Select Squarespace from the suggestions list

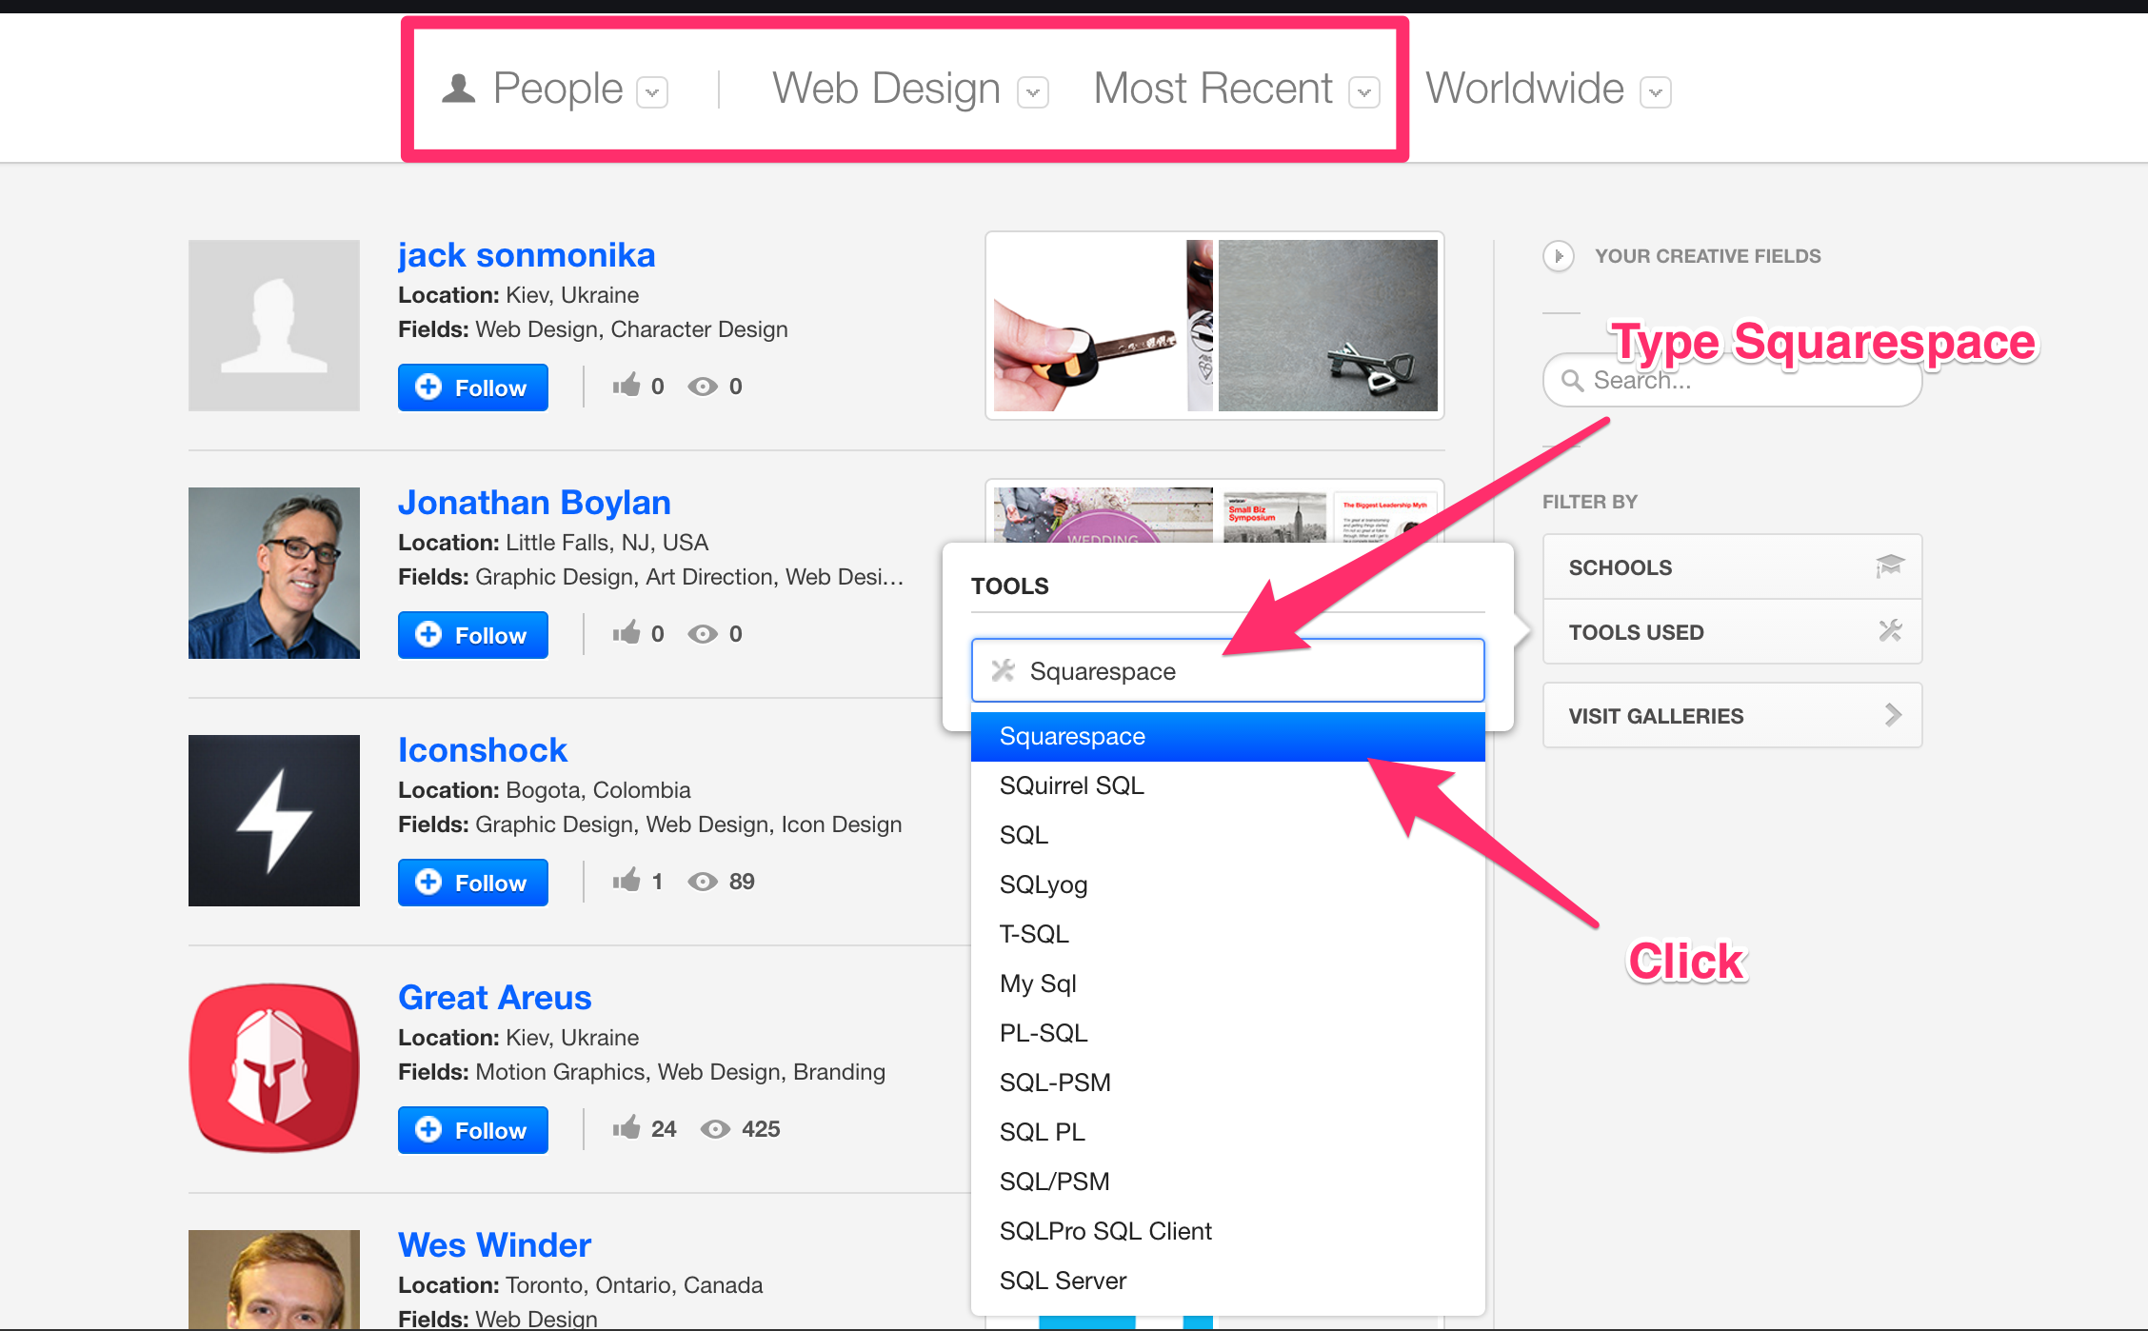pyautogui.click(x=1227, y=737)
